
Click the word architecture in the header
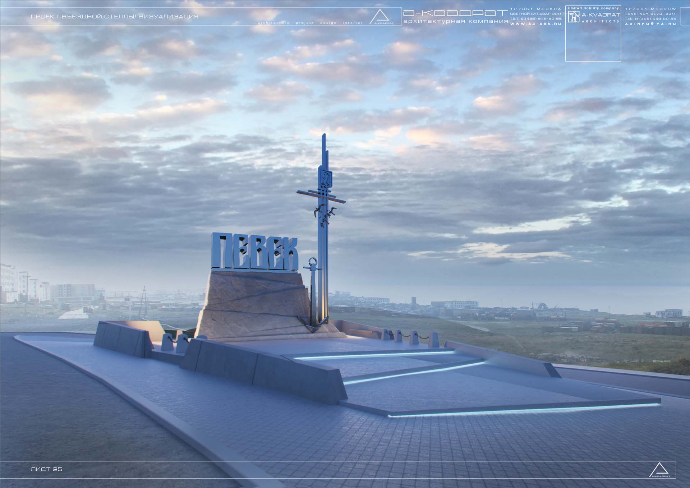[273, 23]
